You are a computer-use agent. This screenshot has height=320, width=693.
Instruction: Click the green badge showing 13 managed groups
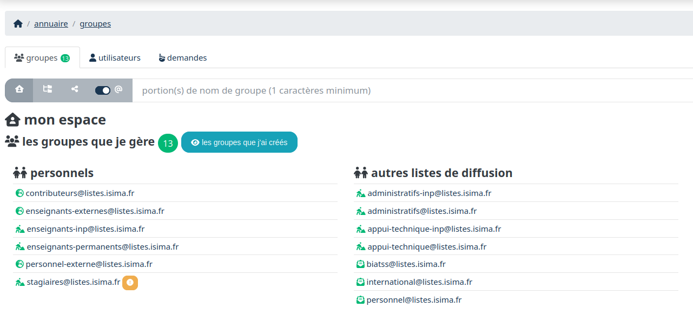168,142
